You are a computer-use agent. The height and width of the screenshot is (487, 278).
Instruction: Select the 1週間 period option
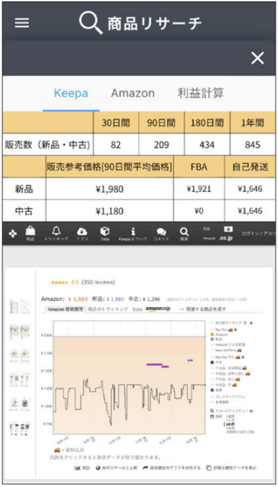click(230, 416)
